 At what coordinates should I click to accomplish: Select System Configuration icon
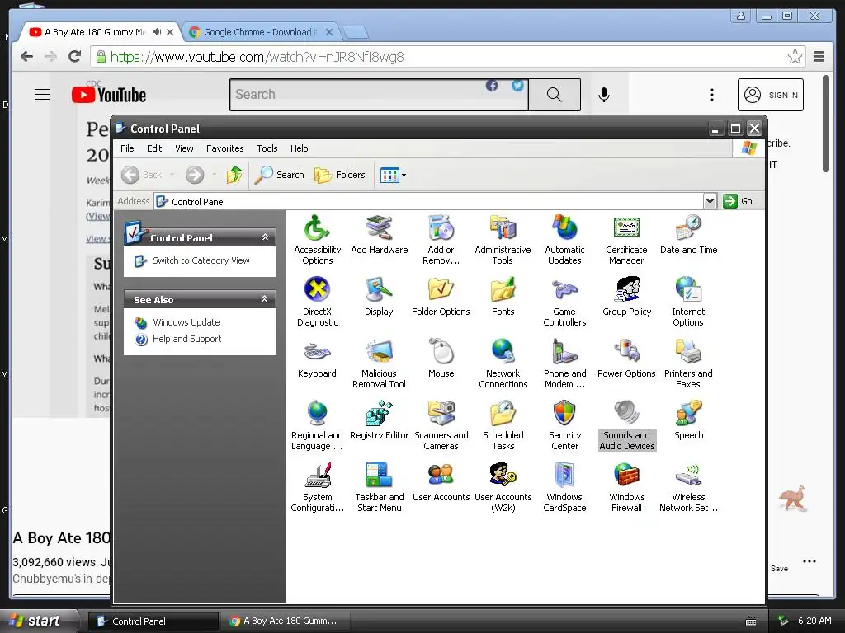[x=317, y=488]
